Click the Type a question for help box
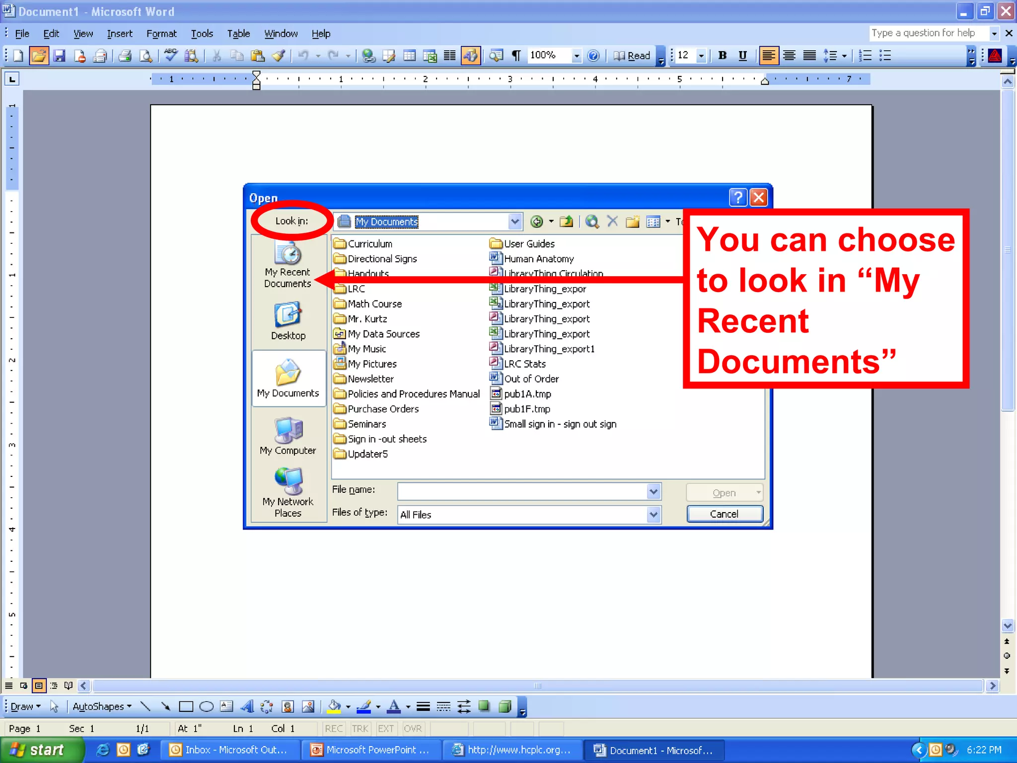 click(x=929, y=33)
